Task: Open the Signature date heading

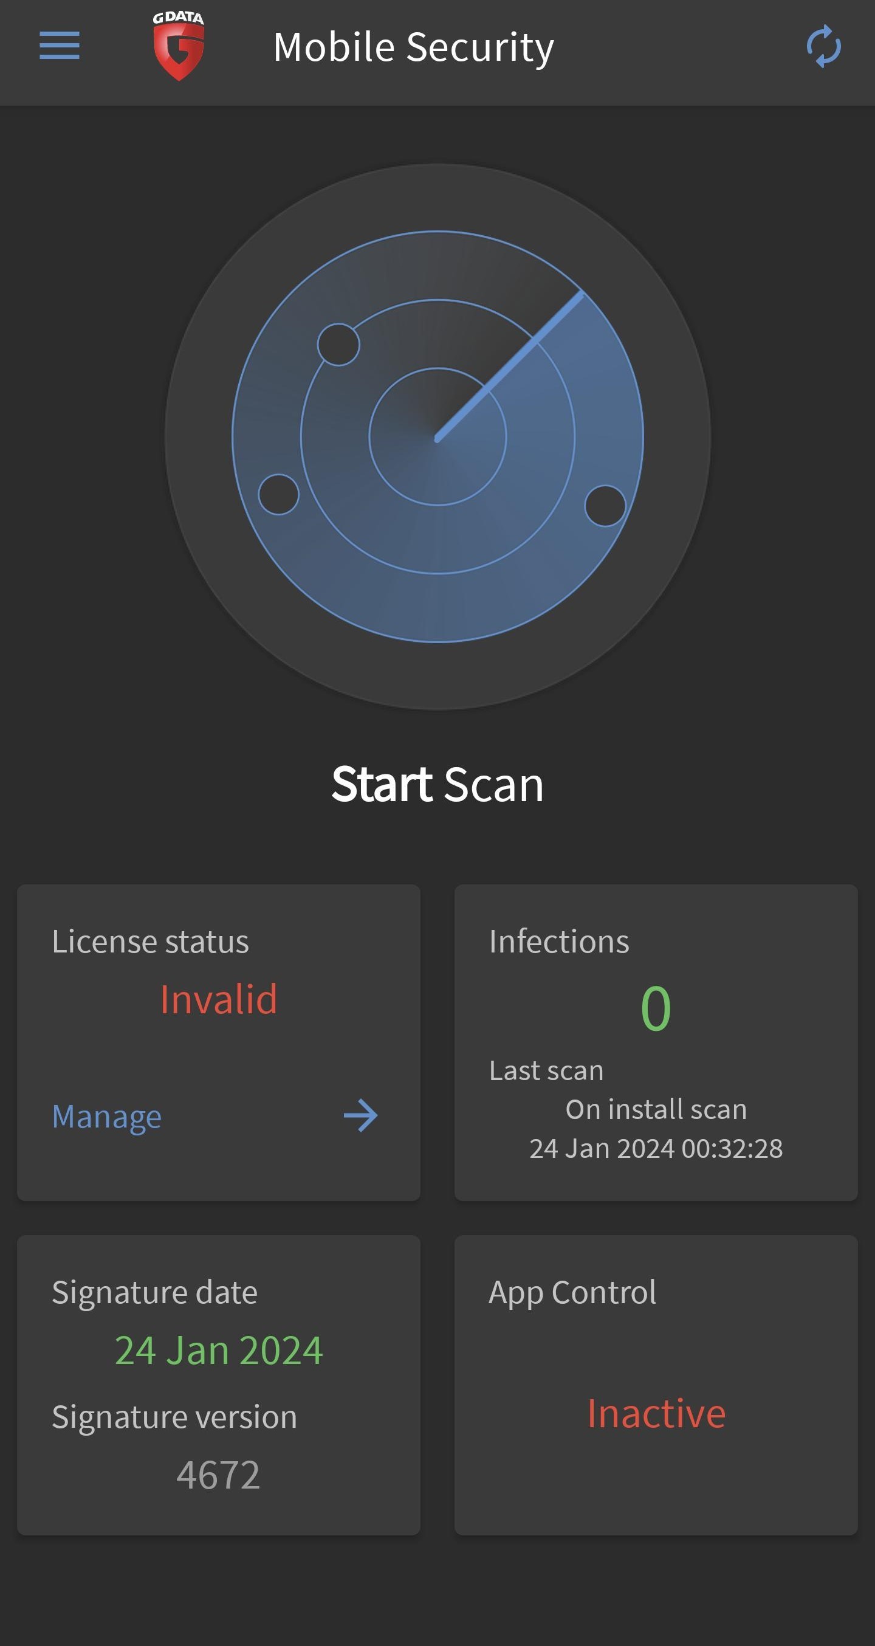Action: pyautogui.click(x=154, y=1292)
